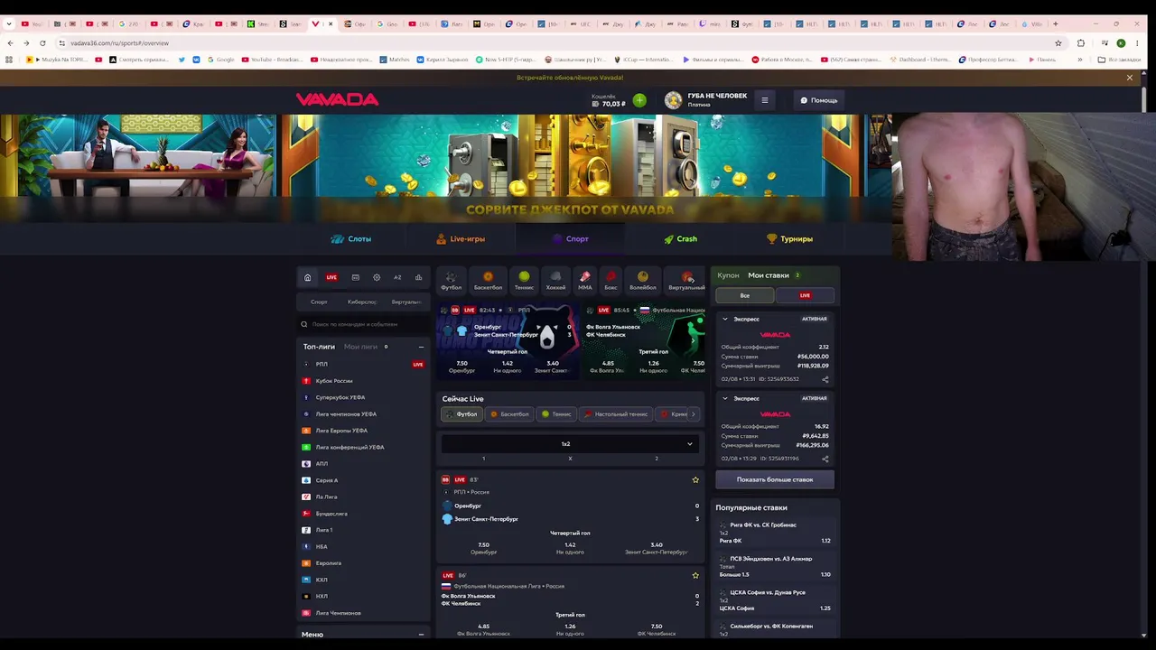The height and width of the screenshot is (650, 1156).
Task: Close the Vavada announcement banner
Action: (x=1129, y=78)
